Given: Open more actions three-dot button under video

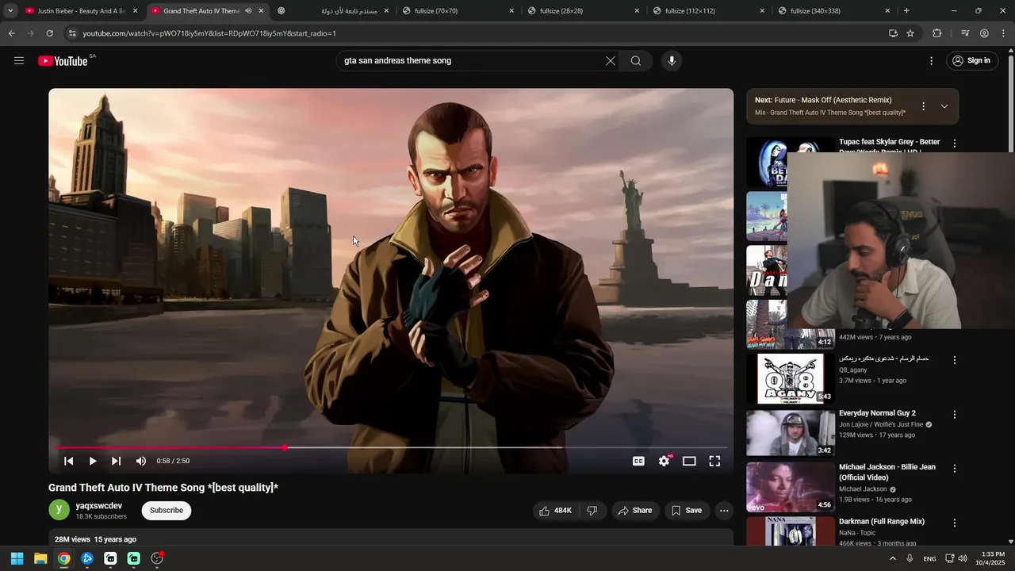Looking at the screenshot, I should 724,511.
